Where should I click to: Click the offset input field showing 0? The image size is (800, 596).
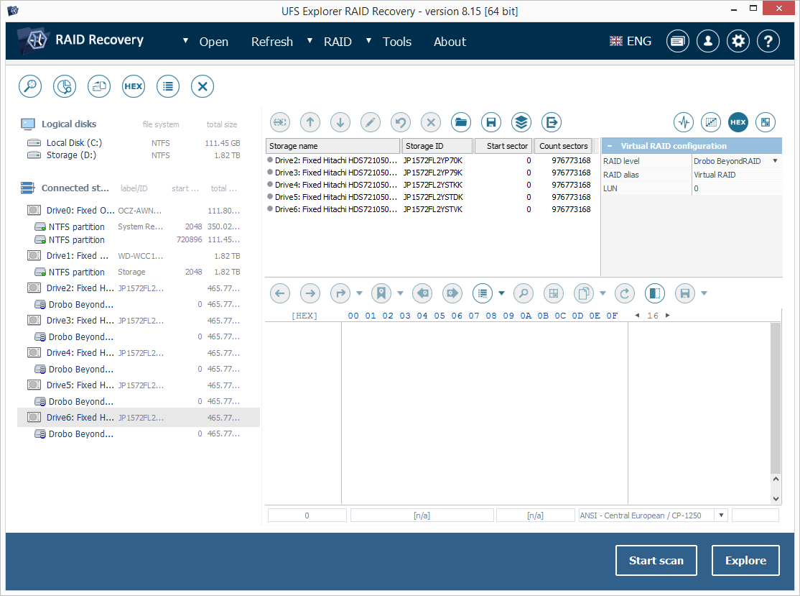(307, 515)
